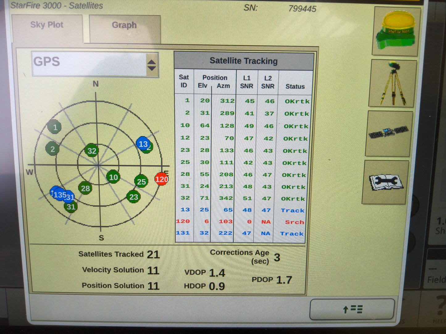Click azimuth value 312 for satellite 1
446x334 pixels.
click(227, 101)
